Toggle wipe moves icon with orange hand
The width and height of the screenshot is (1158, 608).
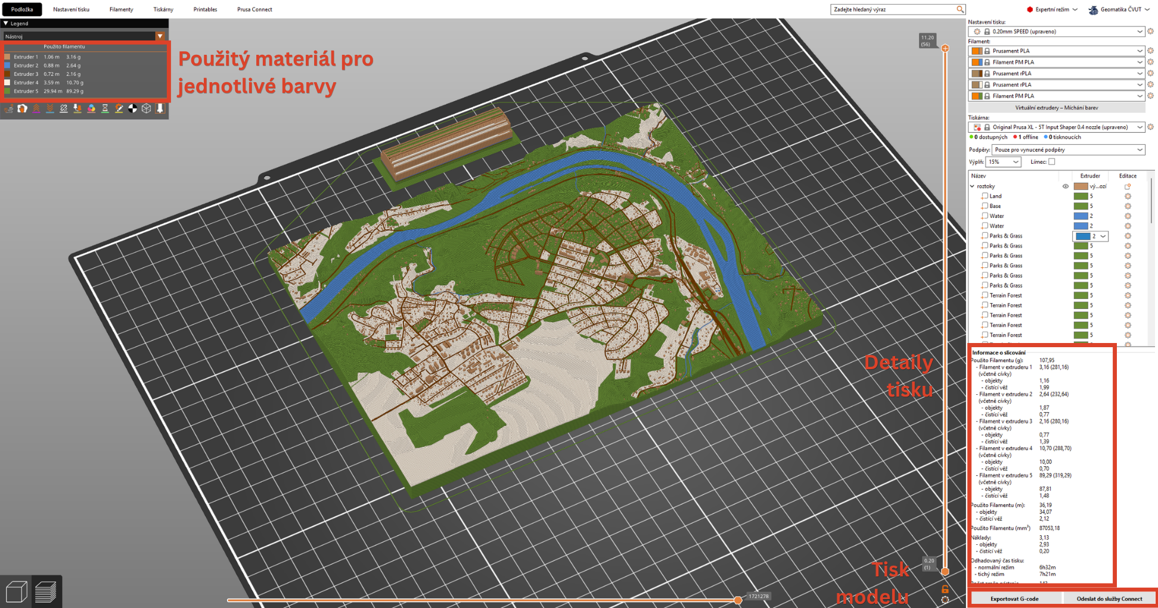pyautogui.click(x=23, y=108)
